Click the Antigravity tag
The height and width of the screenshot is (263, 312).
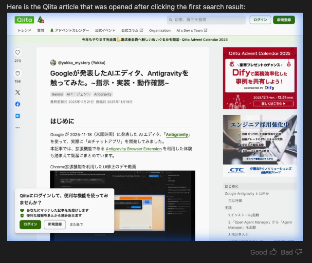point(103,94)
